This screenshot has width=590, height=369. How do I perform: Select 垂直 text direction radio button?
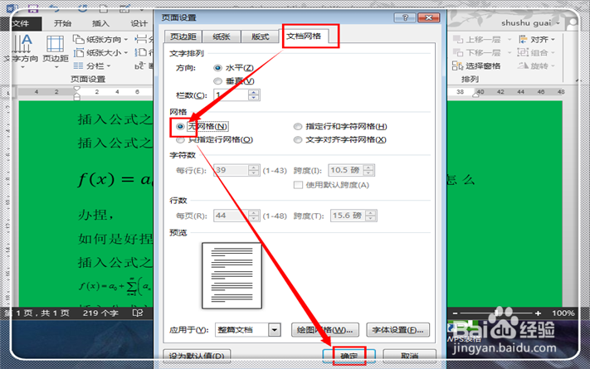coord(217,81)
